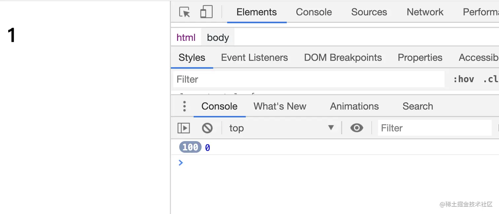Image resolution: width=499 pixels, height=214 pixels.
Task: Open the console drawer three-dot menu
Action: [184, 106]
